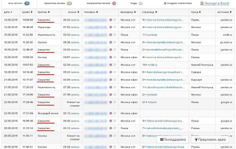
Task: Open Техподдержка button
Action: pyautogui.click(x=173, y=139)
